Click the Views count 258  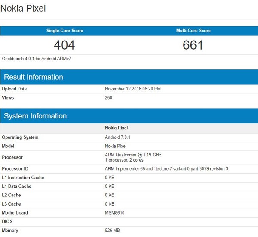pos(108,98)
